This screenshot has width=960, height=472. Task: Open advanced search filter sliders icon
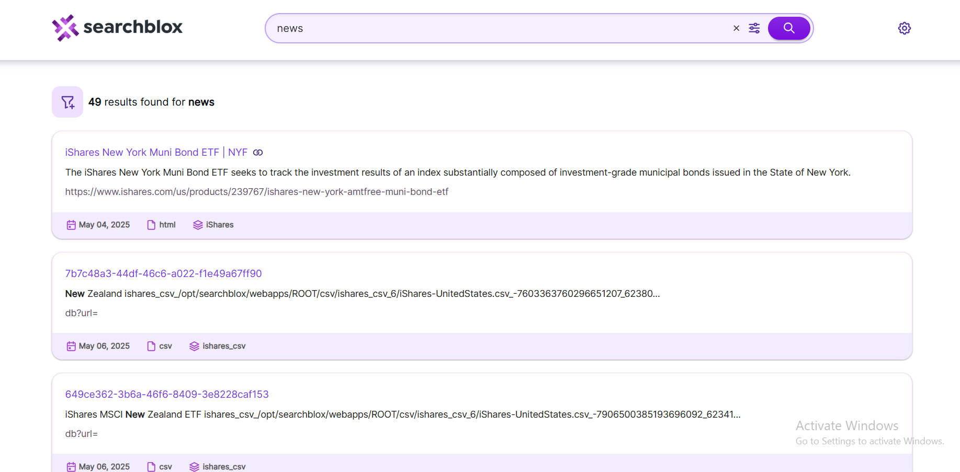(x=754, y=28)
